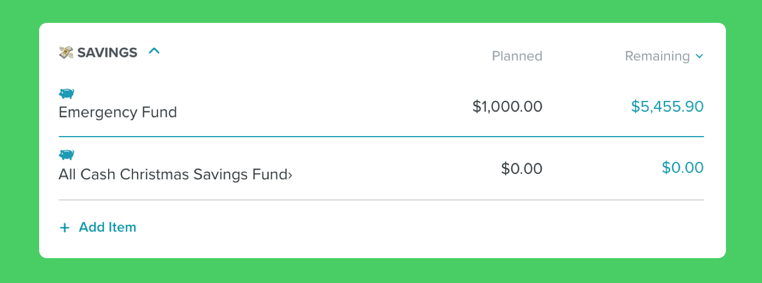This screenshot has height=283, width=762.
Task: Open the Remaining column dropdown arrow
Action: 700,56
